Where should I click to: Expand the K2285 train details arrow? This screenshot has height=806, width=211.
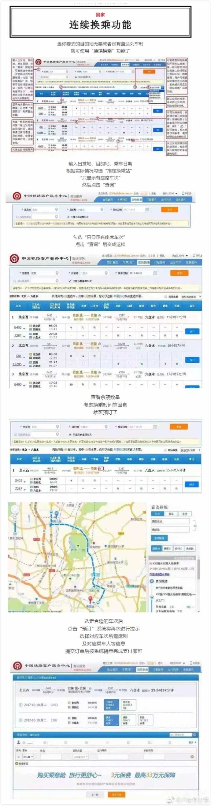(24, 364)
